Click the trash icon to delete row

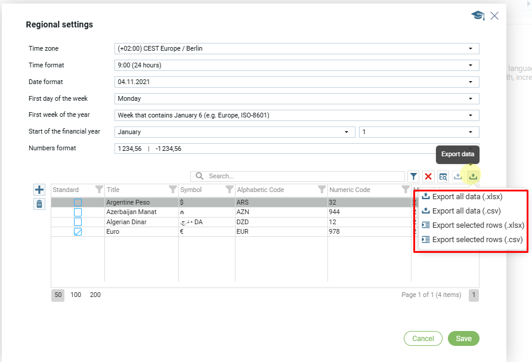(39, 204)
